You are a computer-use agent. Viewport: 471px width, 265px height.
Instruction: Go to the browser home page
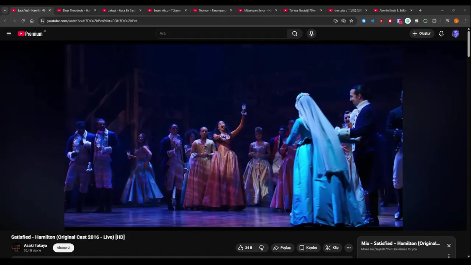pyautogui.click(x=32, y=21)
